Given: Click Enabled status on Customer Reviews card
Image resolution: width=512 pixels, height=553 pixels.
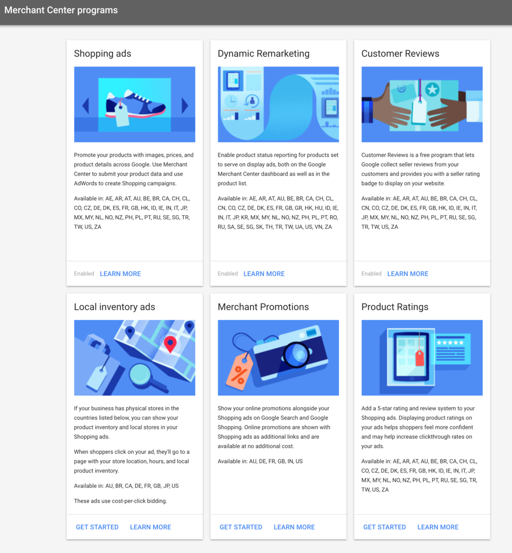Looking at the screenshot, I should tap(371, 273).
